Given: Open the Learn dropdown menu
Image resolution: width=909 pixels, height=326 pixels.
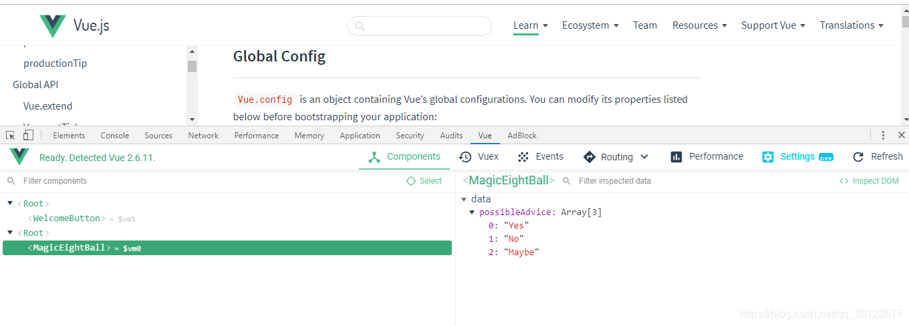Looking at the screenshot, I should 531,25.
